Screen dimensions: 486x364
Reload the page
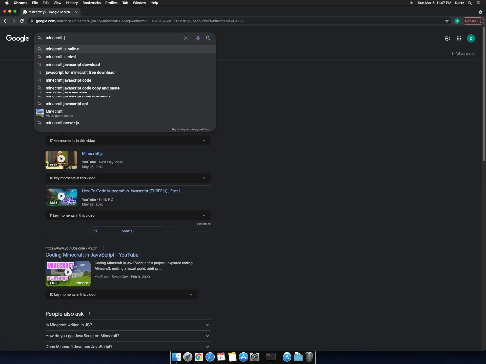pyautogui.click(x=22, y=21)
